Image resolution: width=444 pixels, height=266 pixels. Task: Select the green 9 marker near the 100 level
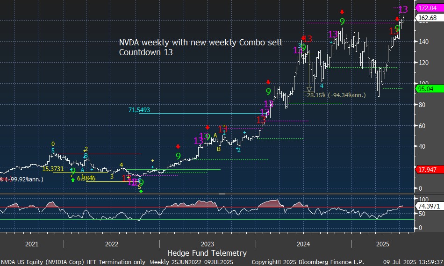[268, 92]
